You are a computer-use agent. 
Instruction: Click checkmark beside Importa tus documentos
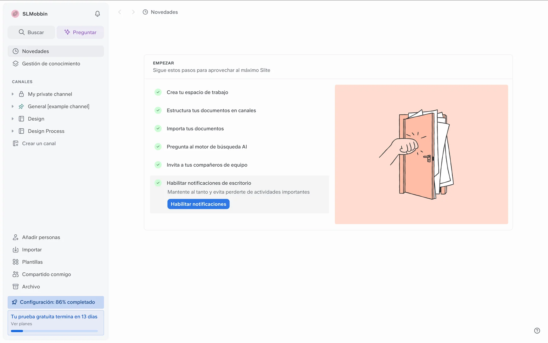point(158,129)
